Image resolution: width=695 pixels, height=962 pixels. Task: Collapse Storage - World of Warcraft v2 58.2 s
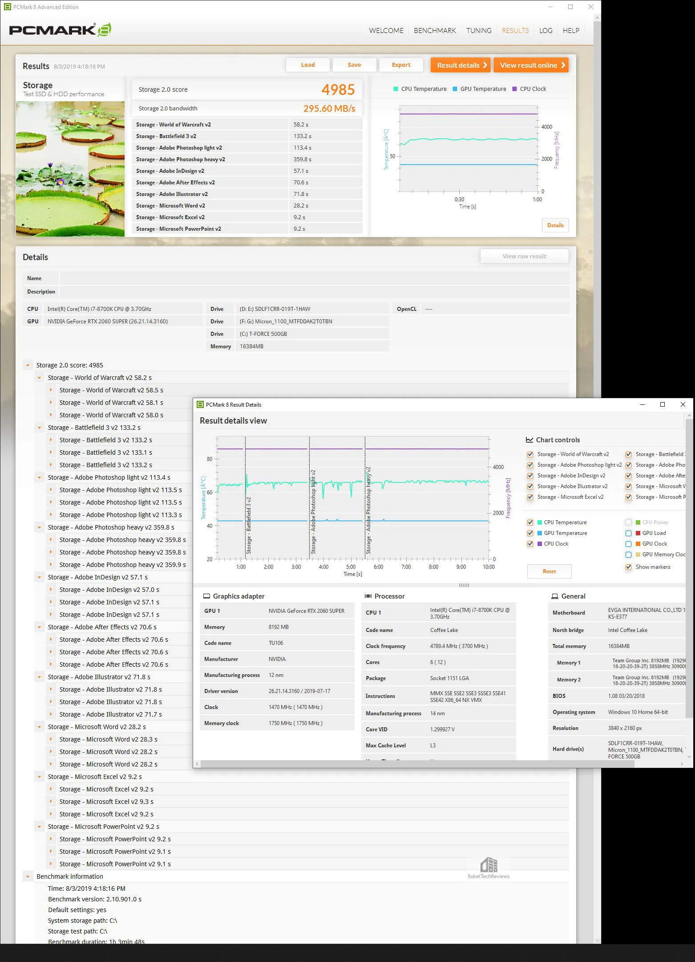(39, 378)
